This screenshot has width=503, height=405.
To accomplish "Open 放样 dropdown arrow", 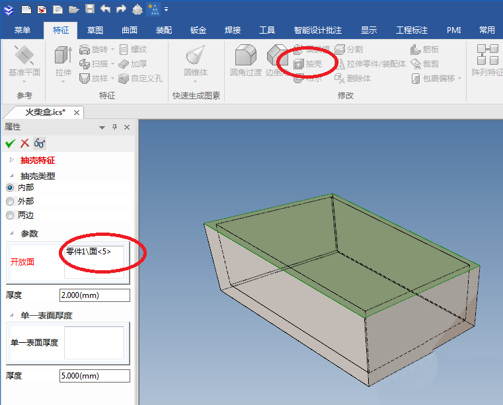I will [x=112, y=78].
